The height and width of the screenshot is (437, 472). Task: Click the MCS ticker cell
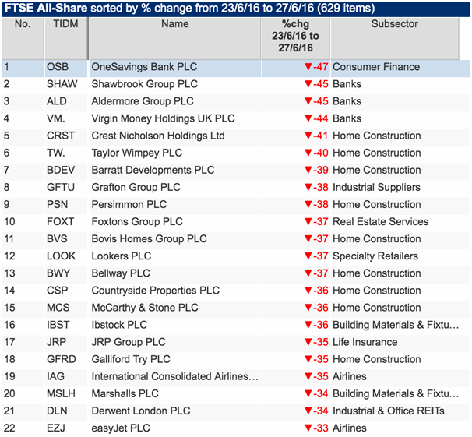click(58, 308)
